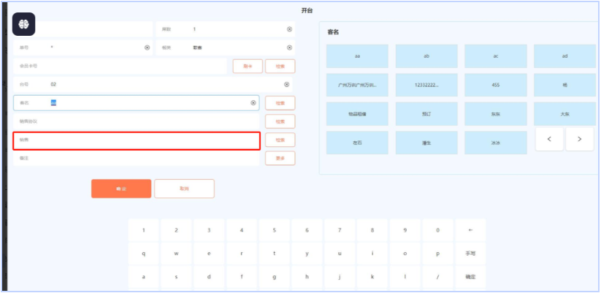Go to next page of guest names

579,139
